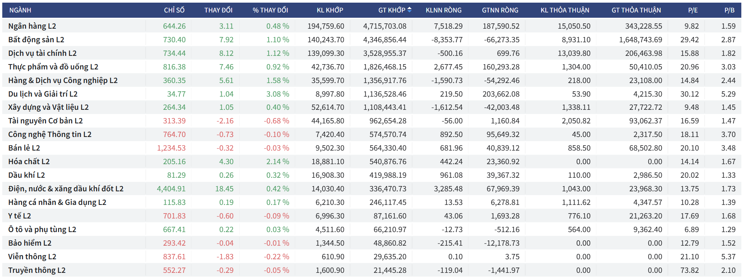Sort by the CHỈ SỐ column header
Image resolution: width=747 pixels, height=280 pixels.
pos(174,10)
